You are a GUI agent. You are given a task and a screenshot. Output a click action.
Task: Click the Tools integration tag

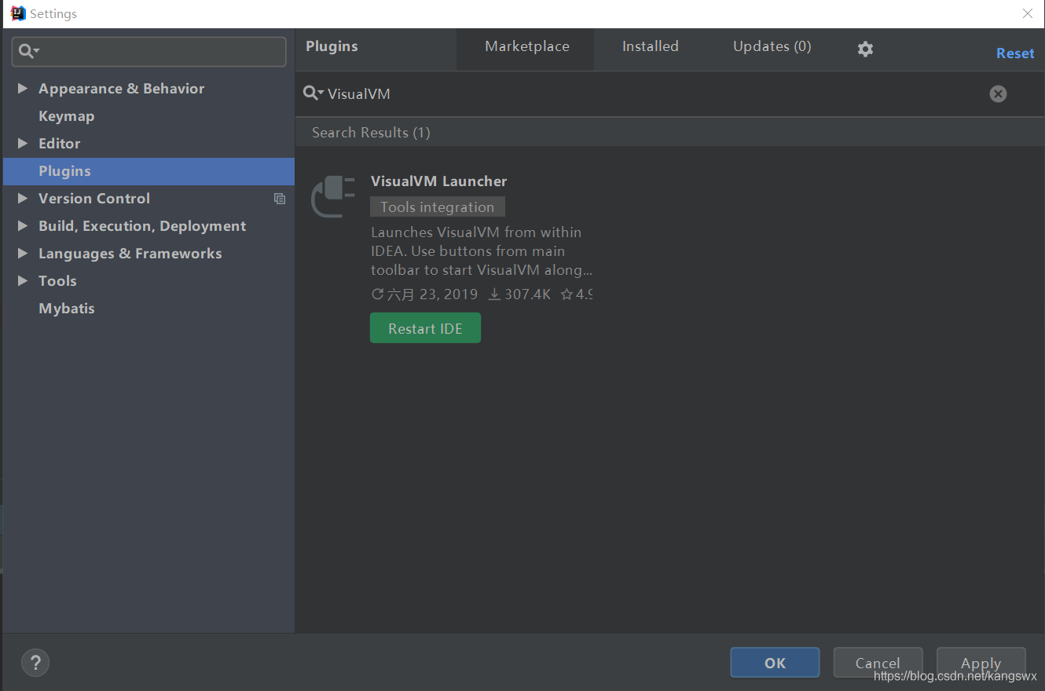[437, 207]
